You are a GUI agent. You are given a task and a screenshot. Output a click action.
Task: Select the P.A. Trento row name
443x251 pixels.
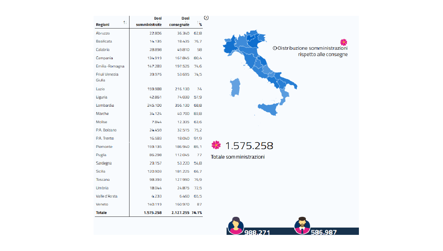coord(105,138)
